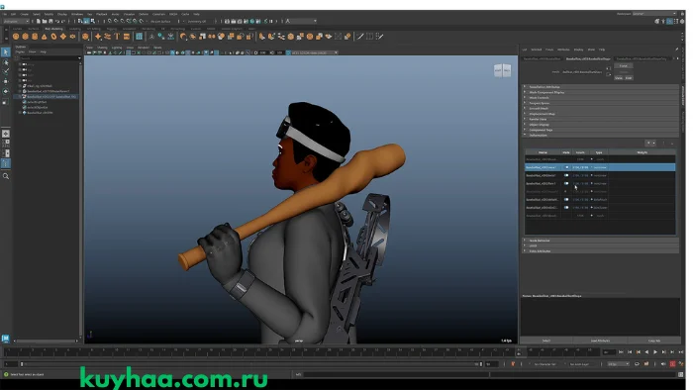693x390 pixels.
Task: Expand the Node Behavior section
Action: 601,241
